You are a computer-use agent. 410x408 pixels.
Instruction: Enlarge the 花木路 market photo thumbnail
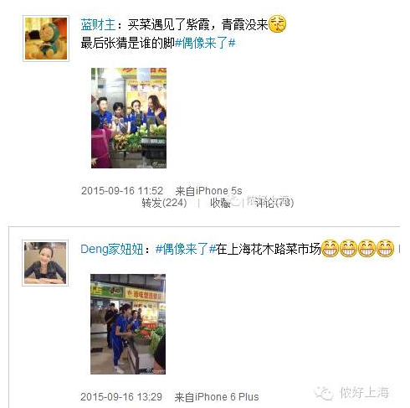tap(128, 324)
